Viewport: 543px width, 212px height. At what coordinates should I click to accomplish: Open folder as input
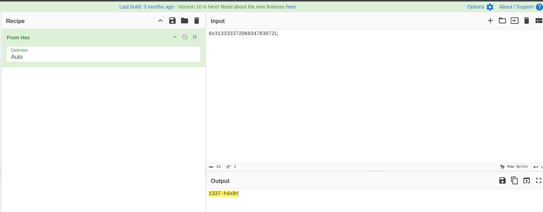(x=502, y=21)
